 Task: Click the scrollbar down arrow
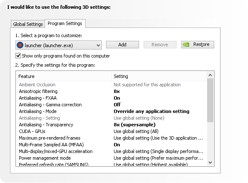point(210,162)
